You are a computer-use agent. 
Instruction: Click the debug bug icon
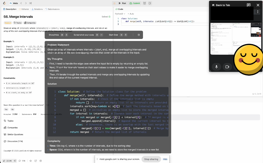pos(114,3)
